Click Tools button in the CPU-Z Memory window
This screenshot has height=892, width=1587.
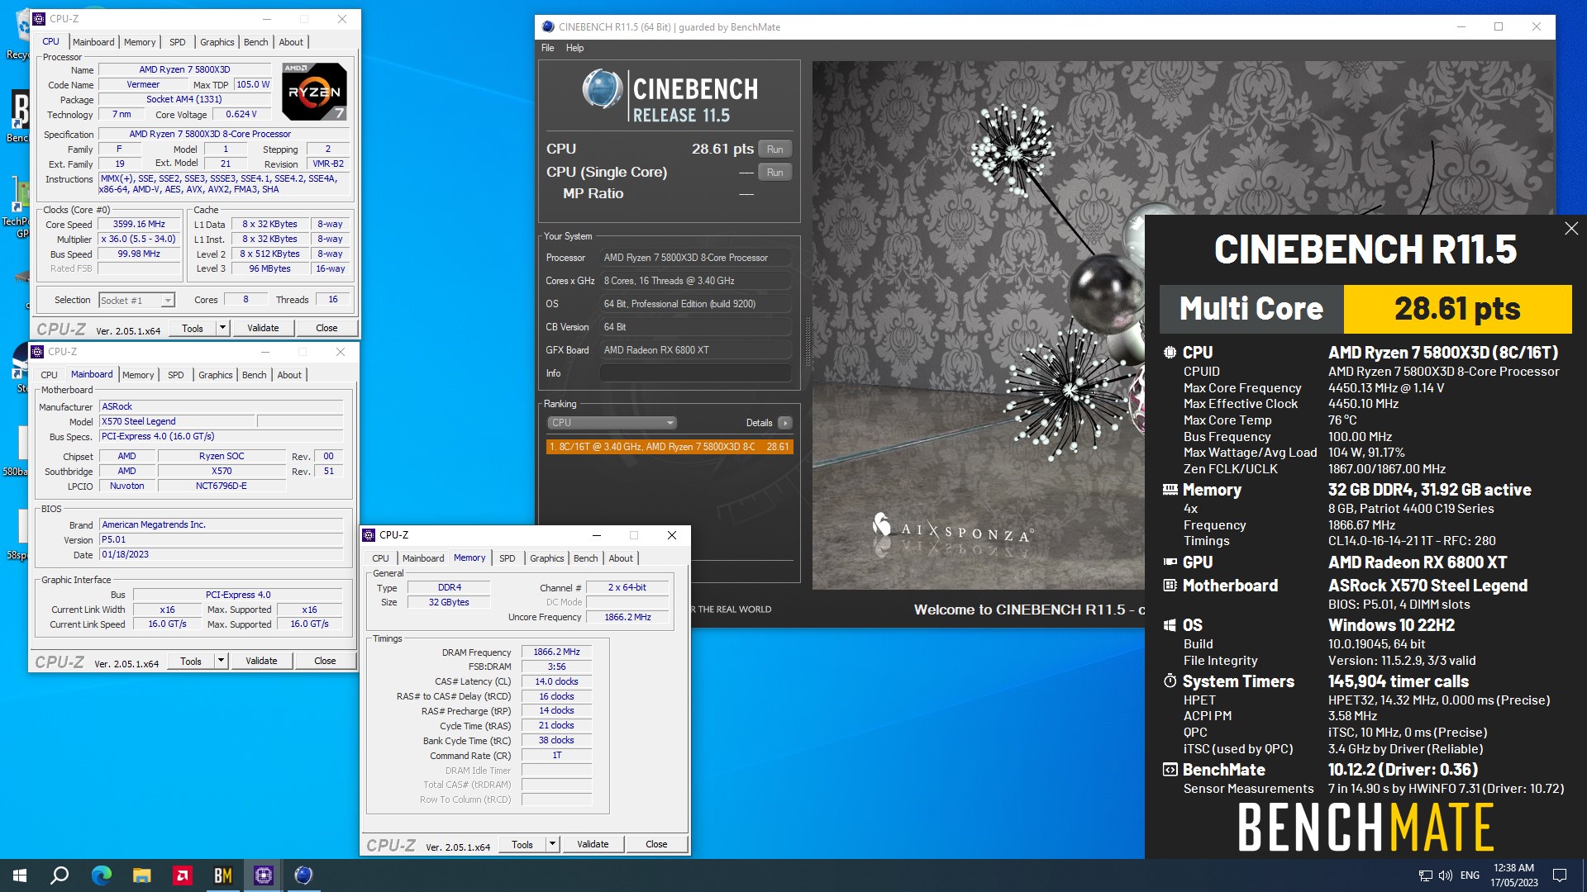coord(522,844)
